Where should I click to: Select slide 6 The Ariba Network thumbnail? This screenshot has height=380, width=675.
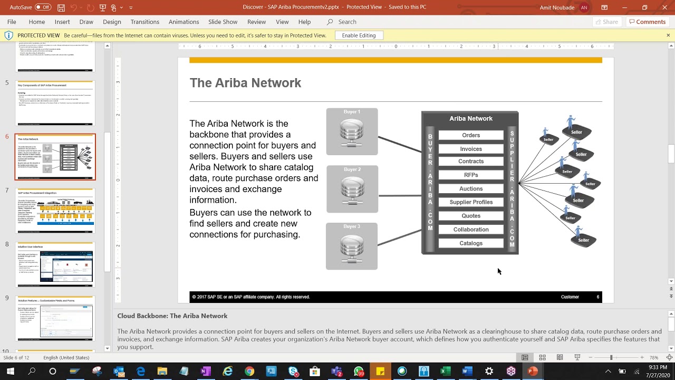tap(55, 157)
